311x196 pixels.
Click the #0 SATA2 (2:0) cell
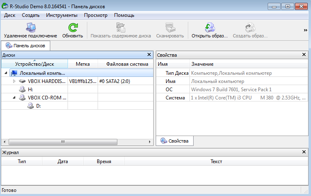115,81
